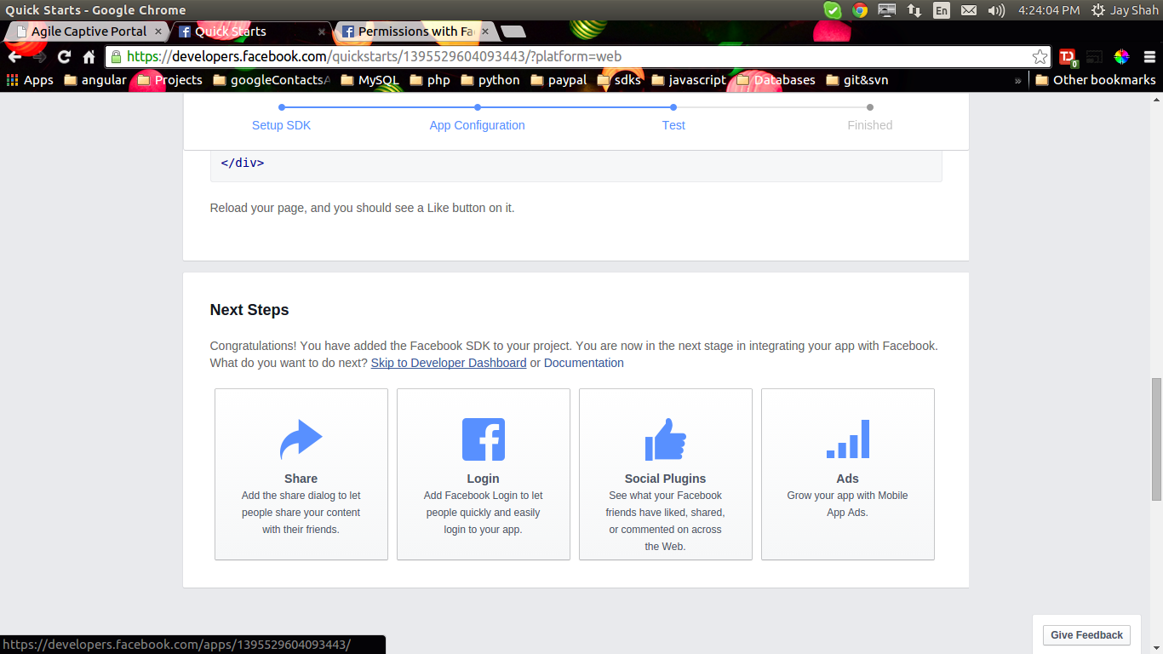Click the green checkmark tray icon
This screenshot has width=1163, height=654.
click(833, 10)
